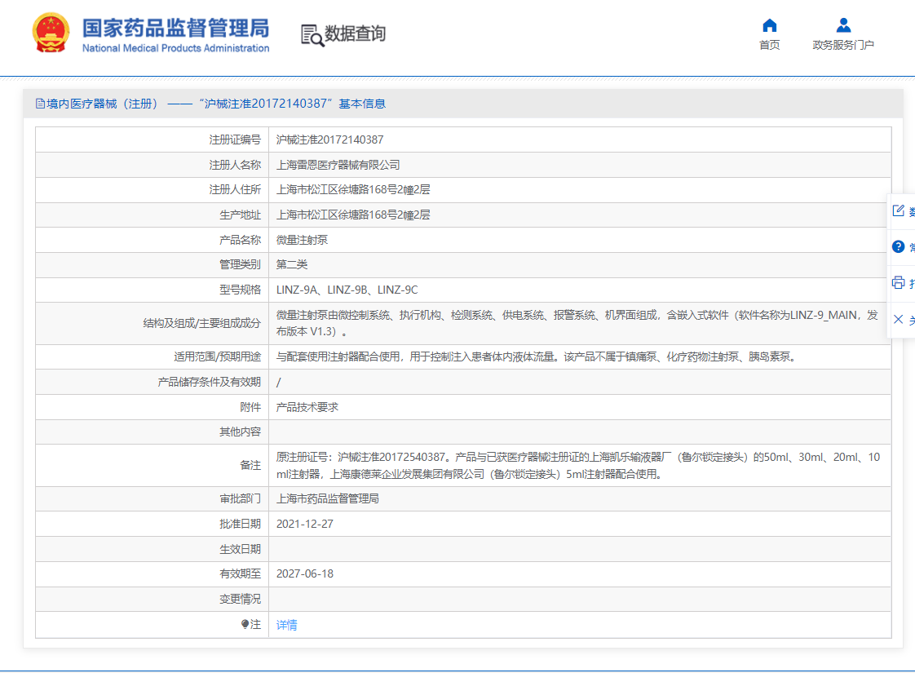
Task: Click National Medical Products Administration English subtitle
Action: pyautogui.click(x=175, y=48)
